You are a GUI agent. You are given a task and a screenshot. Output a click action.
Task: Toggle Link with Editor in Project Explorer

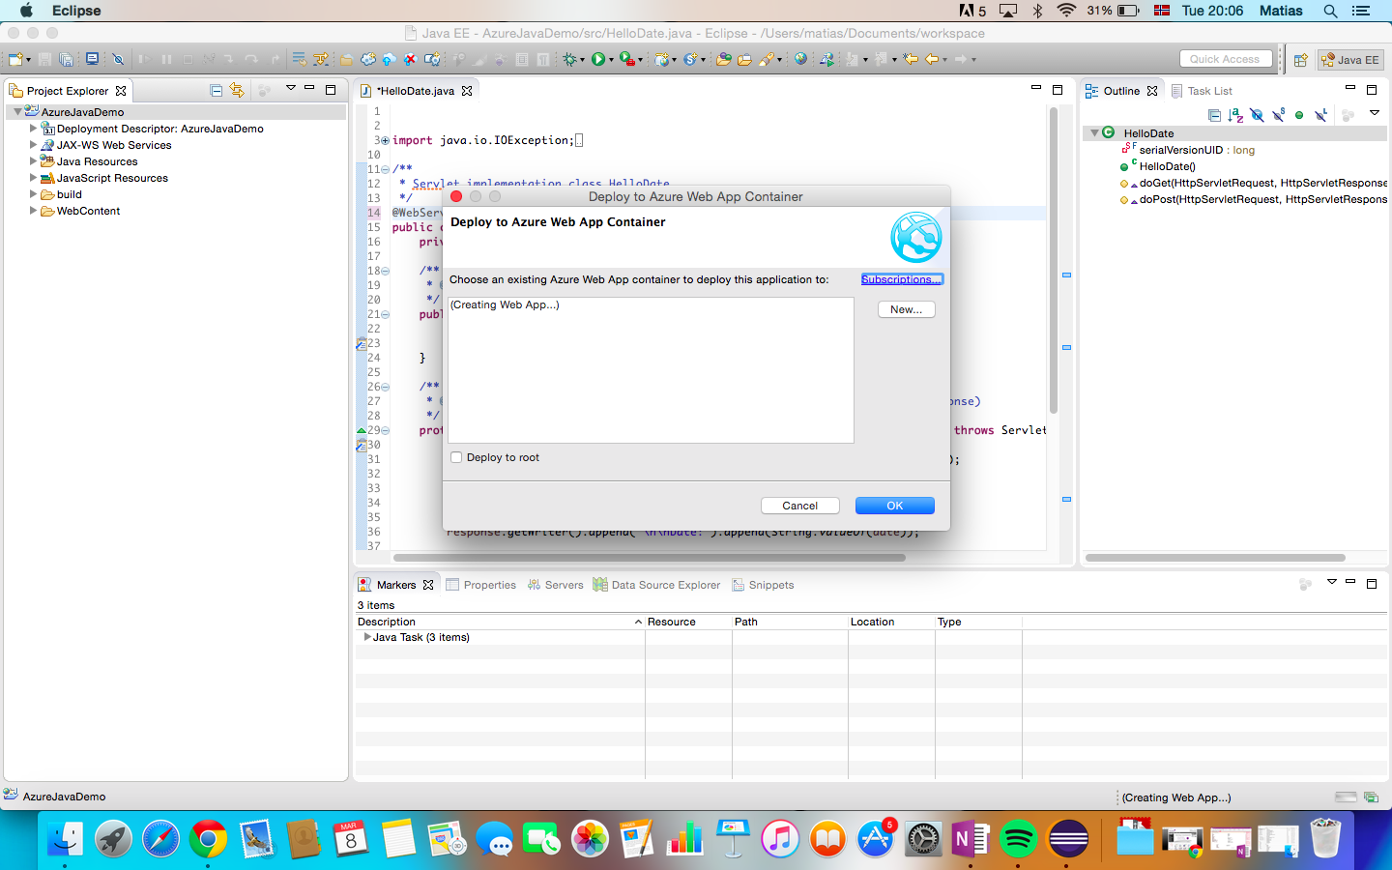click(x=237, y=90)
